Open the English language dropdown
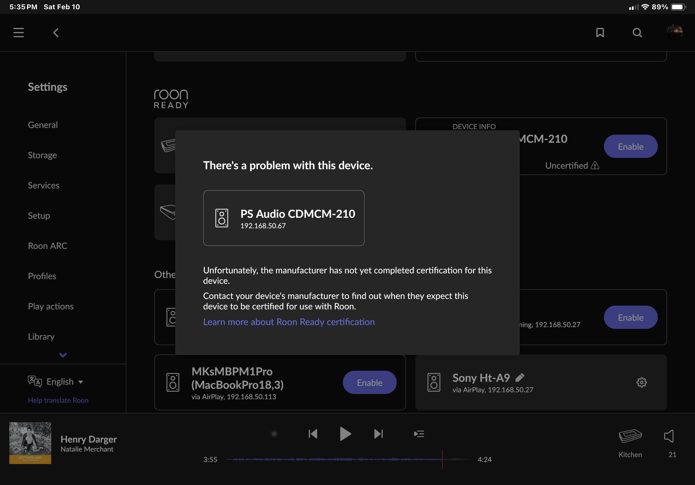Screen dimensions: 695x485 tap(65, 381)
